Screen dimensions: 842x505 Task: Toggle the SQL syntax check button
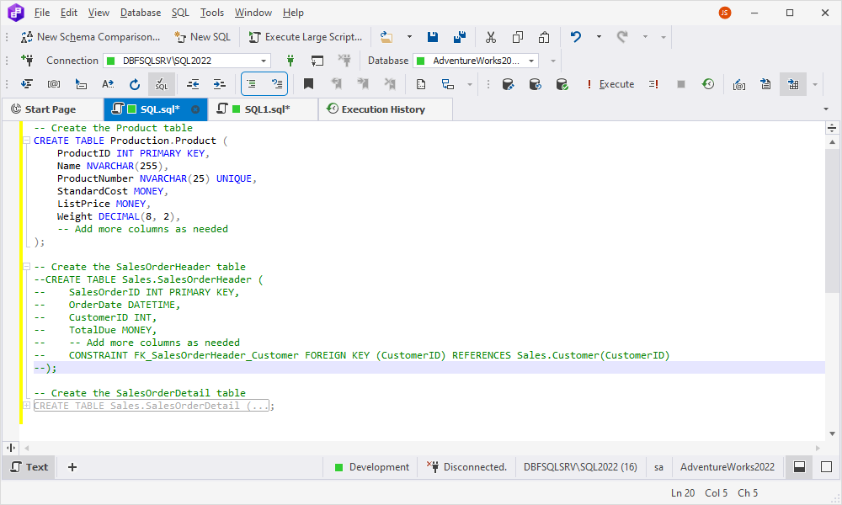pos(161,84)
